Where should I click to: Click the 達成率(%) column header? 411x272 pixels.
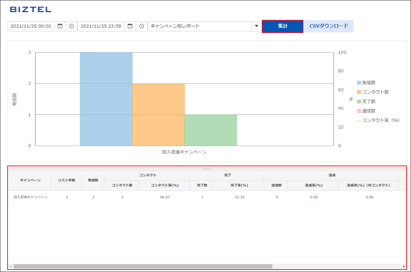(313, 185)
